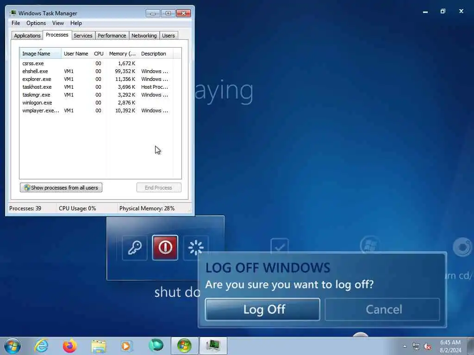Click the red shutdown power icon
The height and width of the screenshot is (355, 474).
(x=165, y=248)
